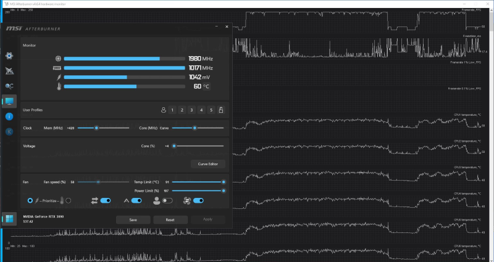Select user profile 5
The width and height of the screenshot is (494, 262).
coord(211,110)
